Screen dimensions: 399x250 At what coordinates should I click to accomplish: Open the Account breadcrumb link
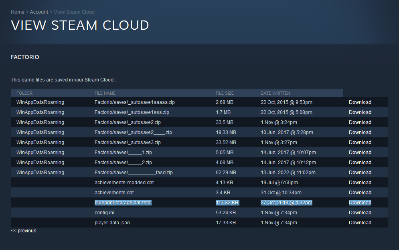coord(39,12)
